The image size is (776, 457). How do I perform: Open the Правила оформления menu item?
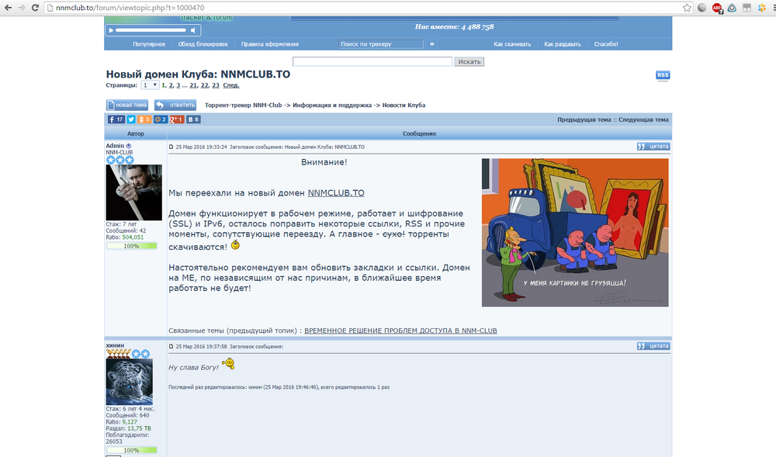270,44
